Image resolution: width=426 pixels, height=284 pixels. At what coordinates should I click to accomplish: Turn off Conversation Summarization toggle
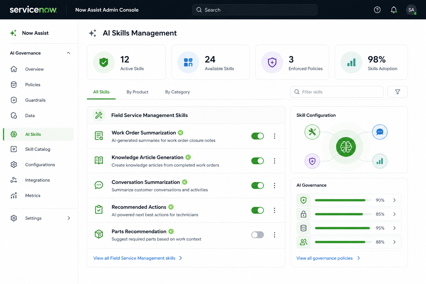pos(257,186)
